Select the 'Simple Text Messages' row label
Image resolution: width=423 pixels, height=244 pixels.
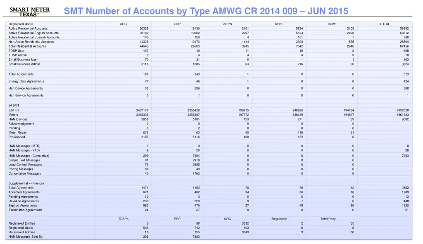24,160
